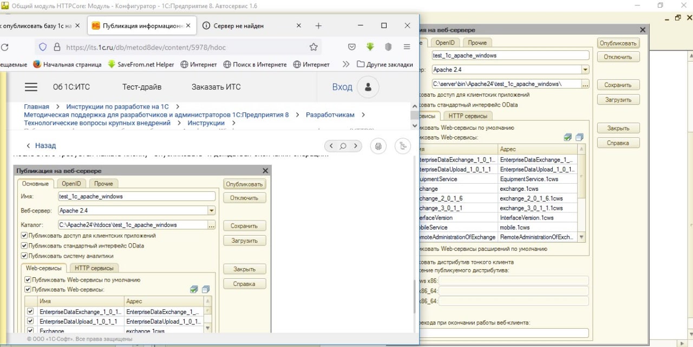Show the document structure tree icon
Image resolution: width=693 pixels, height=347 pixels.
(403, 146)
